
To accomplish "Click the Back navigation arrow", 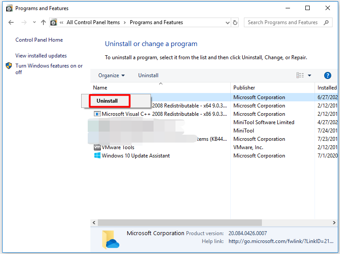I will pos(11,22).
